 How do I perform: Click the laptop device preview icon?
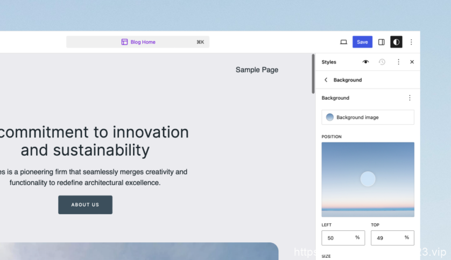click(343, 42)
